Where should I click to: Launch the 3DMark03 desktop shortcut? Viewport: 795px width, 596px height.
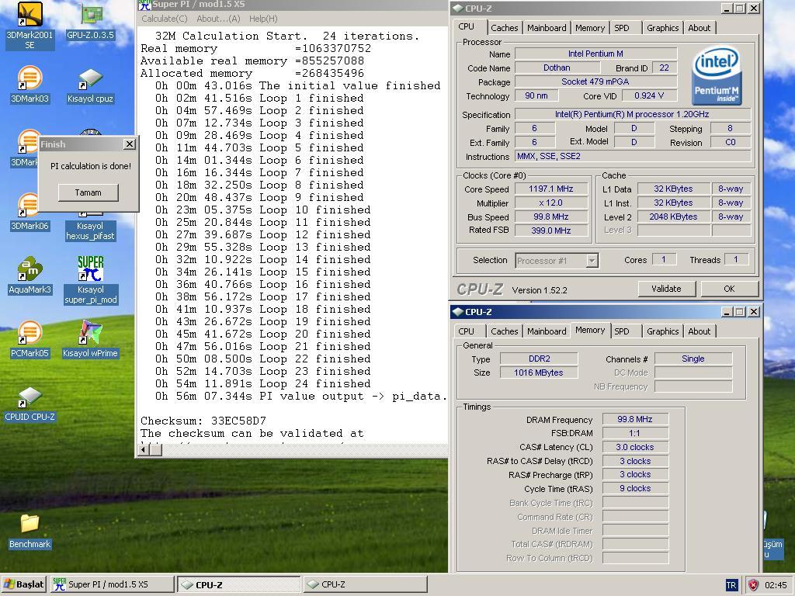(30, 85)
